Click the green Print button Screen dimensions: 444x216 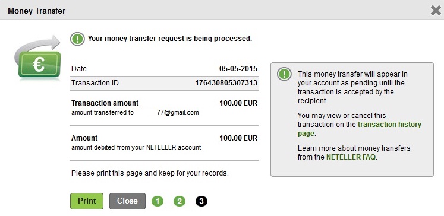coord(87,201)
